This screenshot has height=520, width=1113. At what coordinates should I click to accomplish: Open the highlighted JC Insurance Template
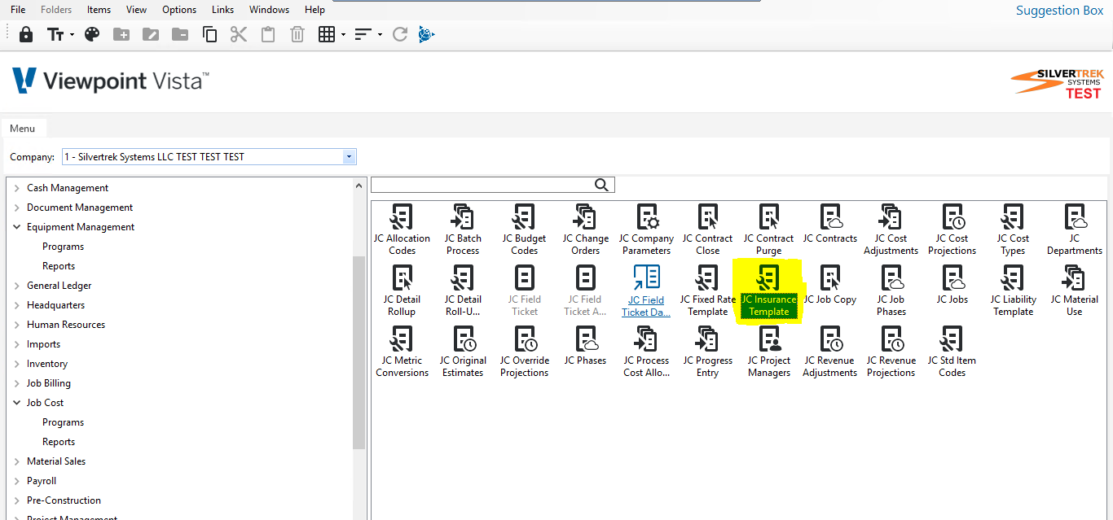tap(768, 291)
